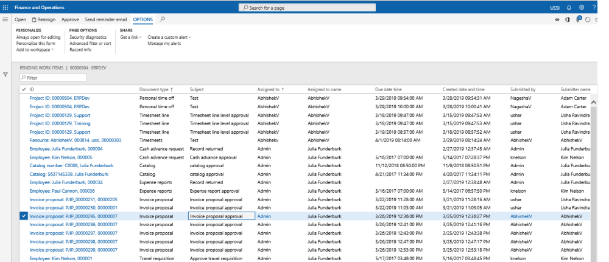This screenshot has height=262, width=609.
Task: Open in Microsoft Office icon
Action: (x=568, y=19)
